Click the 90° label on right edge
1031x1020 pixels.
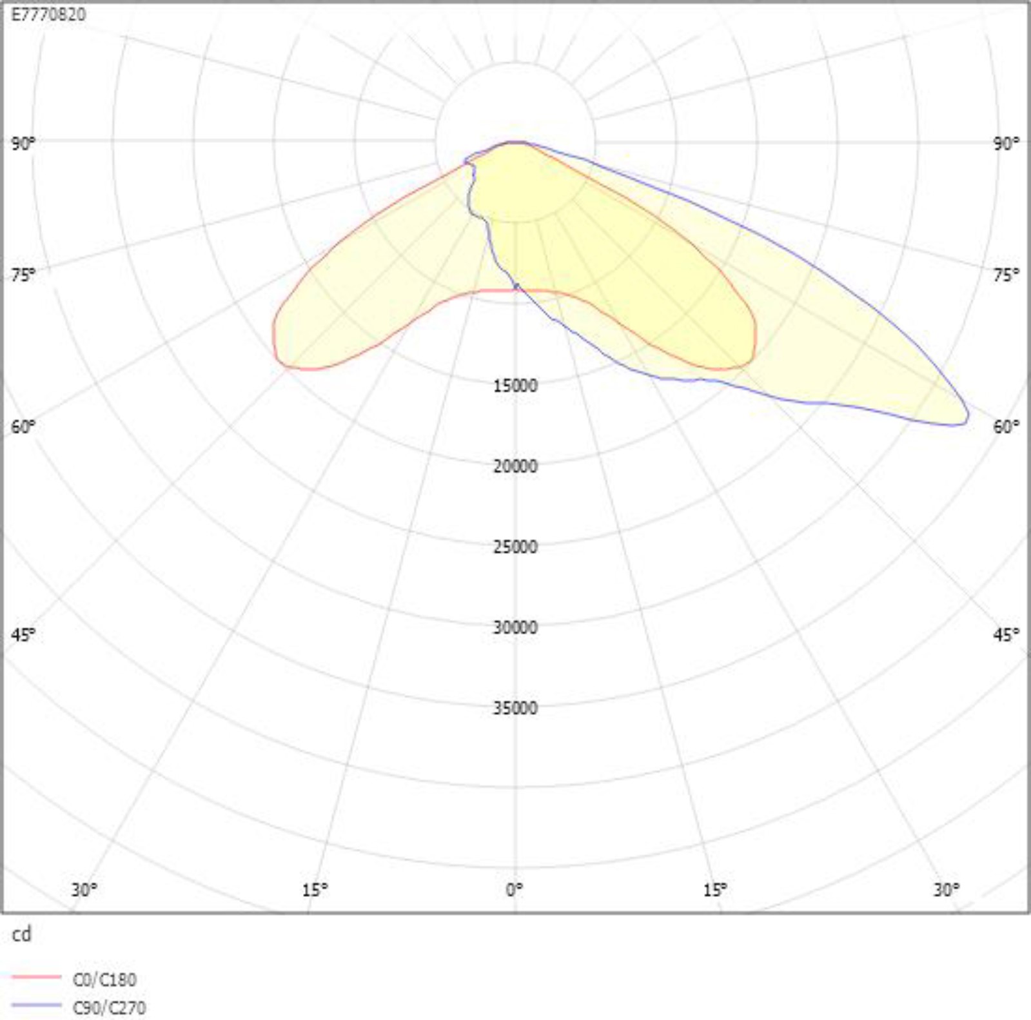(1006, 143)
